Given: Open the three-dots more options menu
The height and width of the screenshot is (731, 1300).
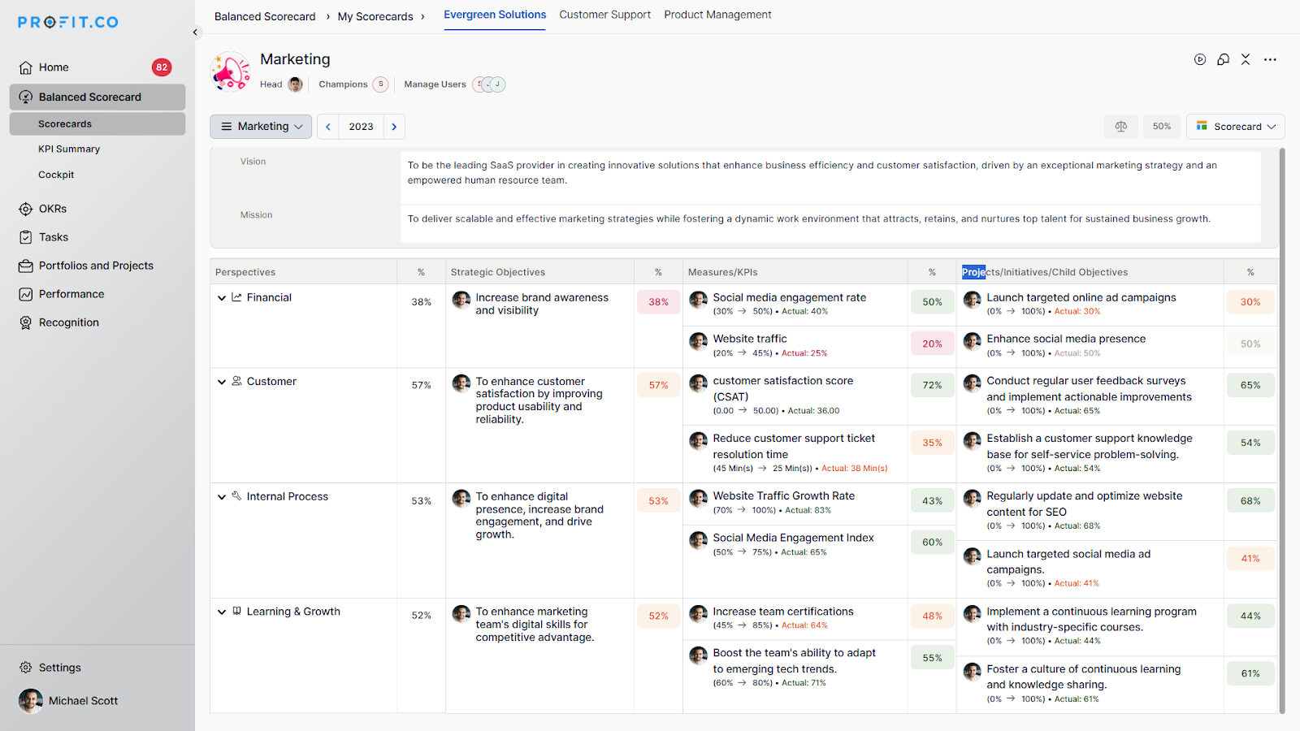Looking at the screenshot, I should (1270, 59).
